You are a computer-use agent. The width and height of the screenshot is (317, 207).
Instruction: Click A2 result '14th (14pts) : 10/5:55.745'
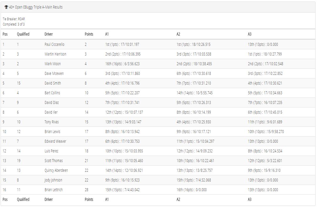[x=195, y=93]
